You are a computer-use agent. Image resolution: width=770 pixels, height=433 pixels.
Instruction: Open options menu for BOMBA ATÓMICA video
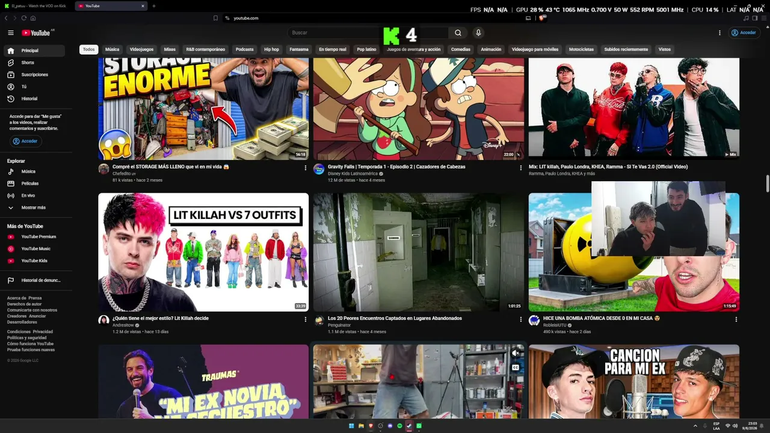(736, 319)
